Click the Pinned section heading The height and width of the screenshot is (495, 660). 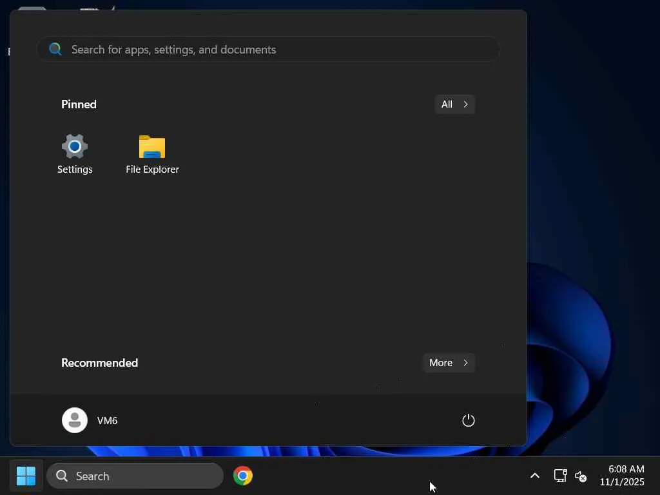point(79,104)
